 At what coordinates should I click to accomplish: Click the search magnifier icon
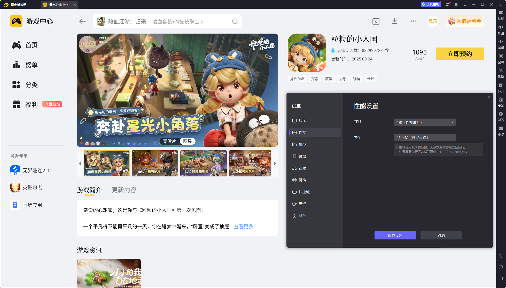coord(235,21)
